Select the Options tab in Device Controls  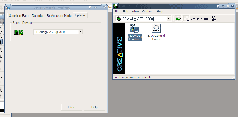(x=80, y=15)
